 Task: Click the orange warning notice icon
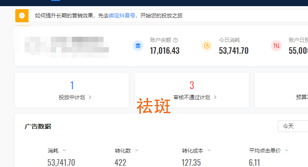[x=22, y=16]
